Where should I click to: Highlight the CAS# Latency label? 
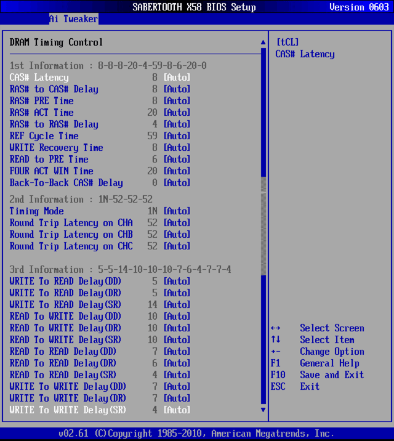tap(39, 78)
